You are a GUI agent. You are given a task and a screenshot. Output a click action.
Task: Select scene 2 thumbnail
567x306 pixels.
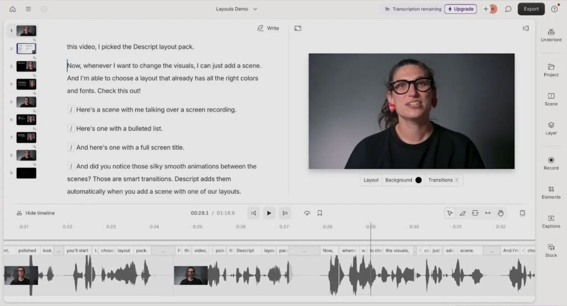click(27, 48)
